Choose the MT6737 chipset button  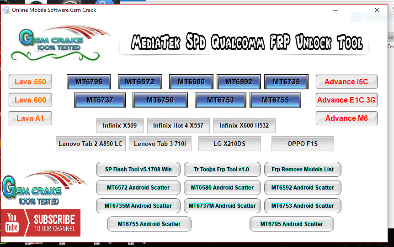100,100
